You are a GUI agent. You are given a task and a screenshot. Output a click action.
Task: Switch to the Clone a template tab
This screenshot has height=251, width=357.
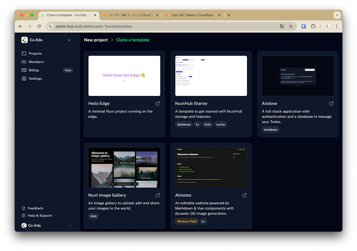click(69, 15)
